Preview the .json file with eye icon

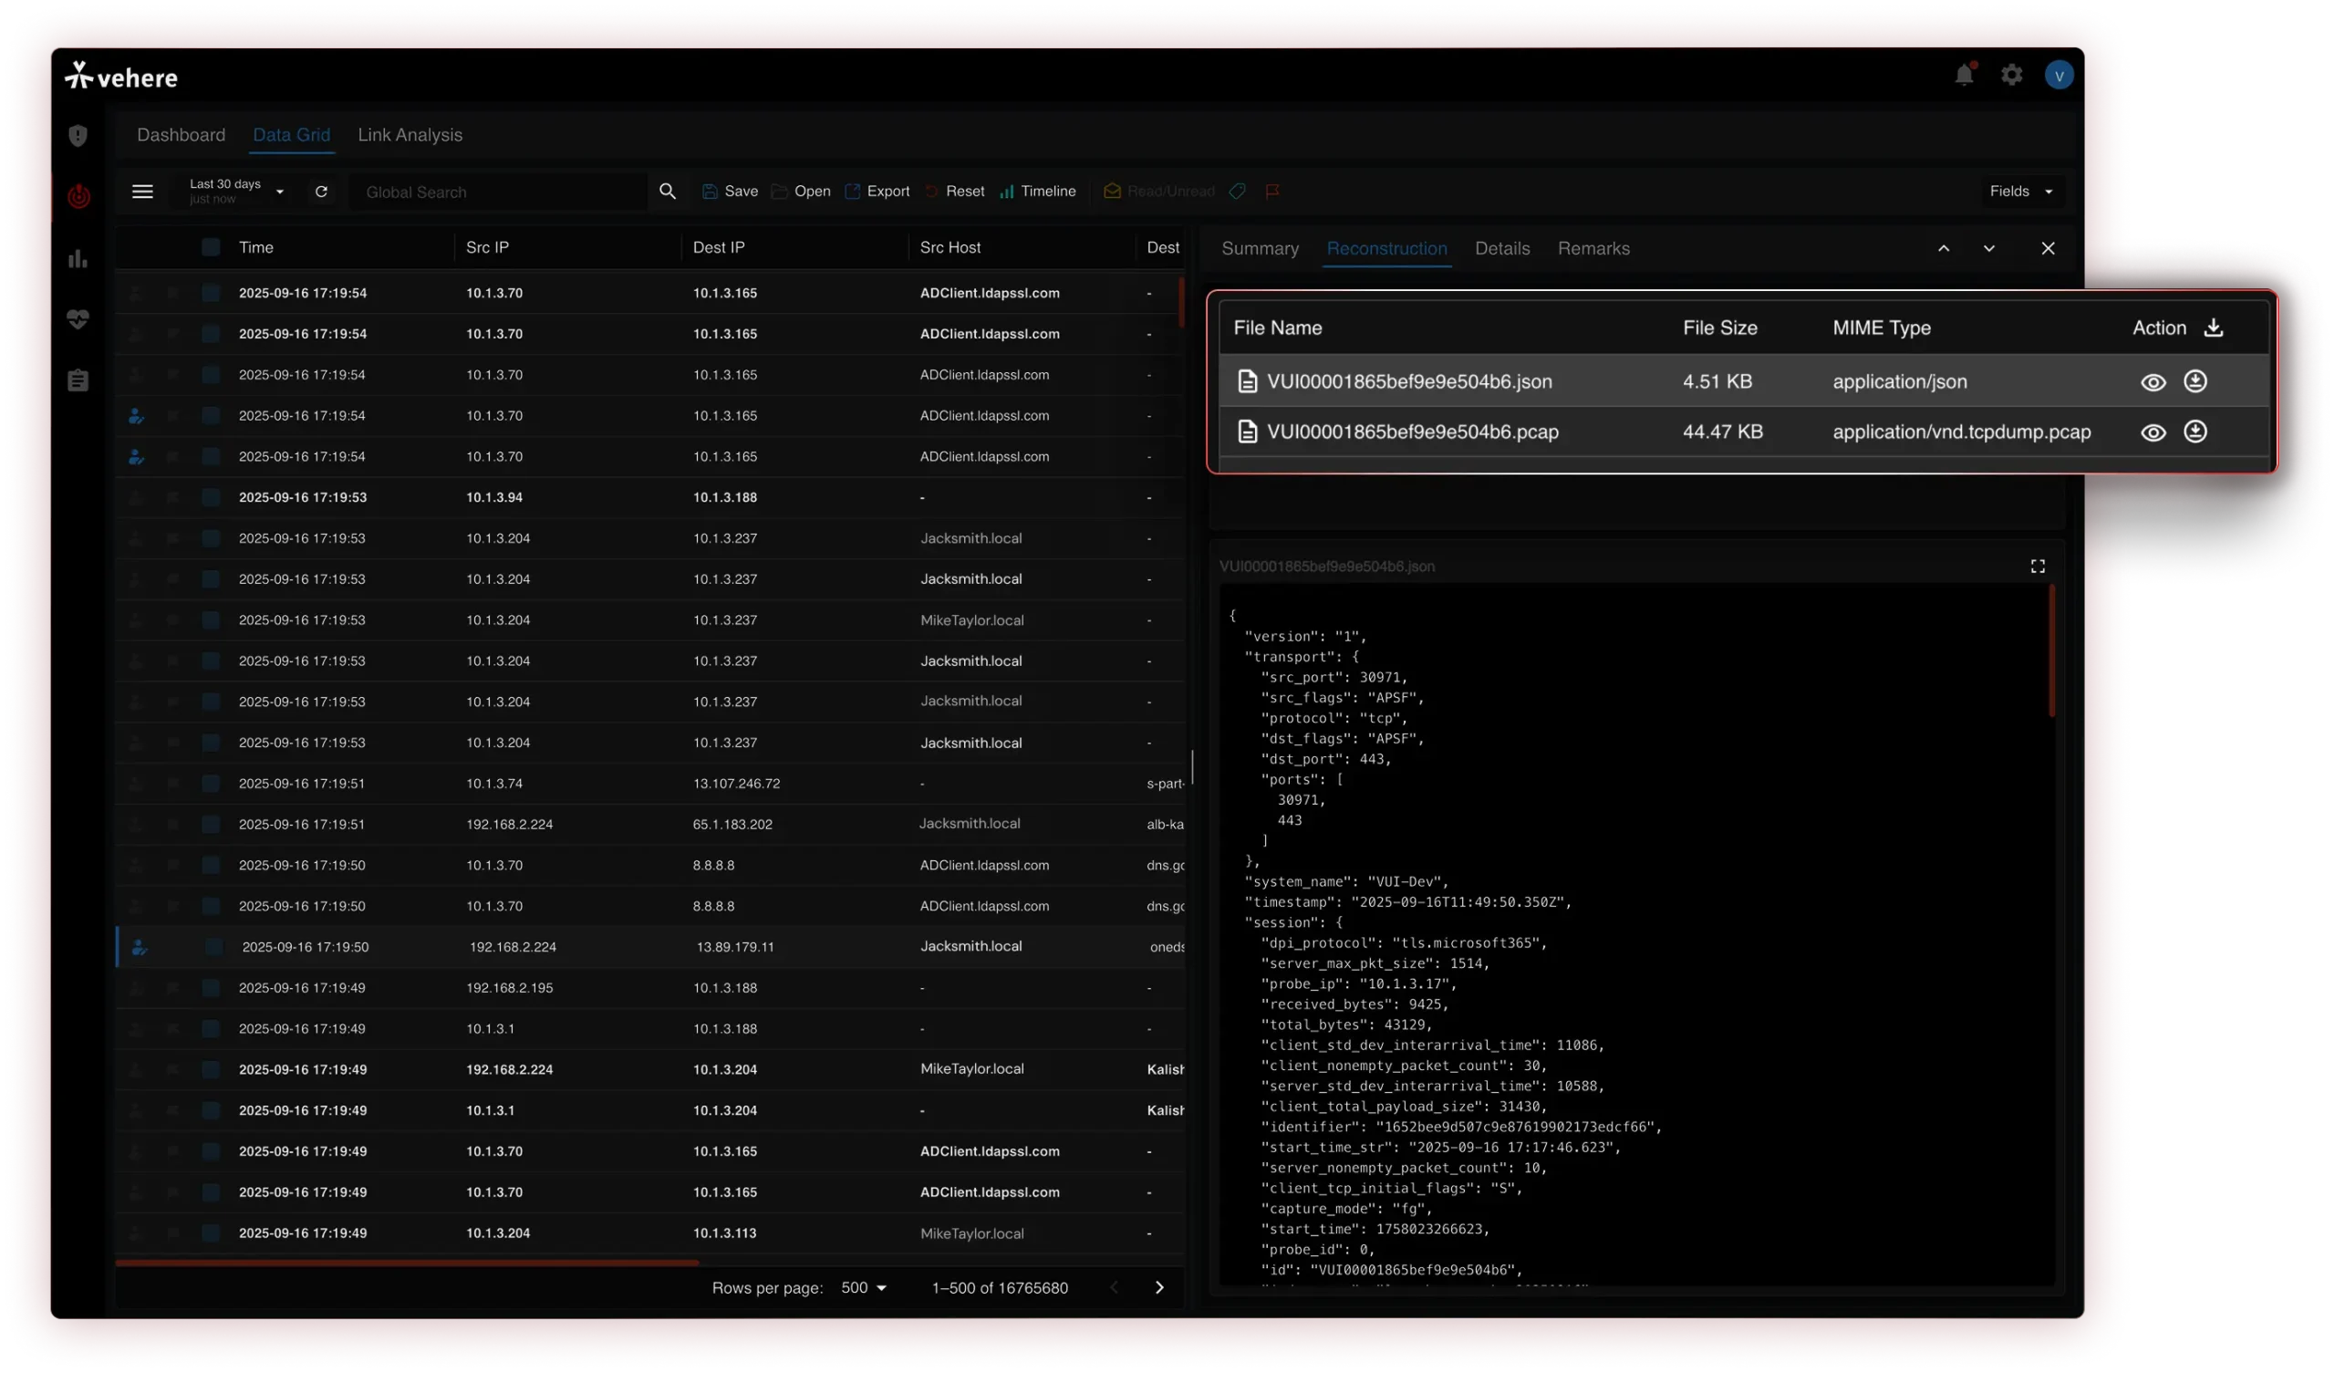2153,382
